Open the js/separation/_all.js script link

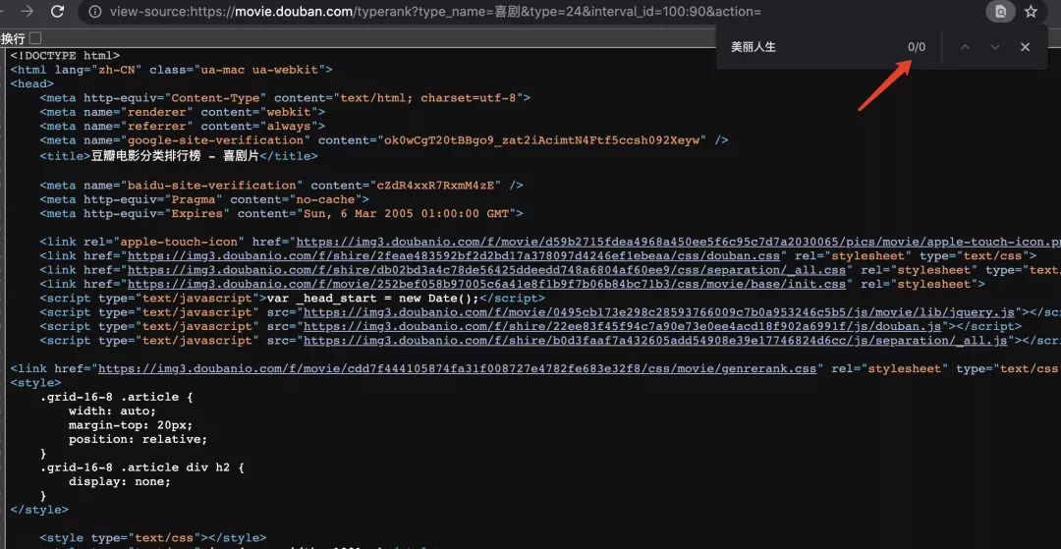pyautogui.click(x=655, y=341)
